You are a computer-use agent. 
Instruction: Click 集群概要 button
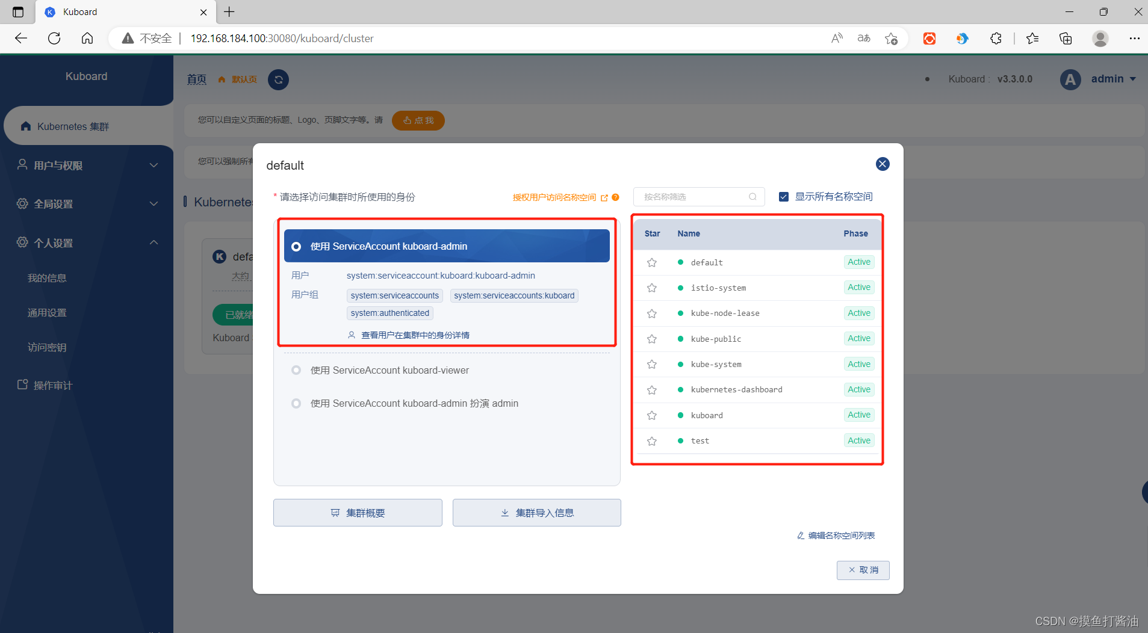point(358,513)
